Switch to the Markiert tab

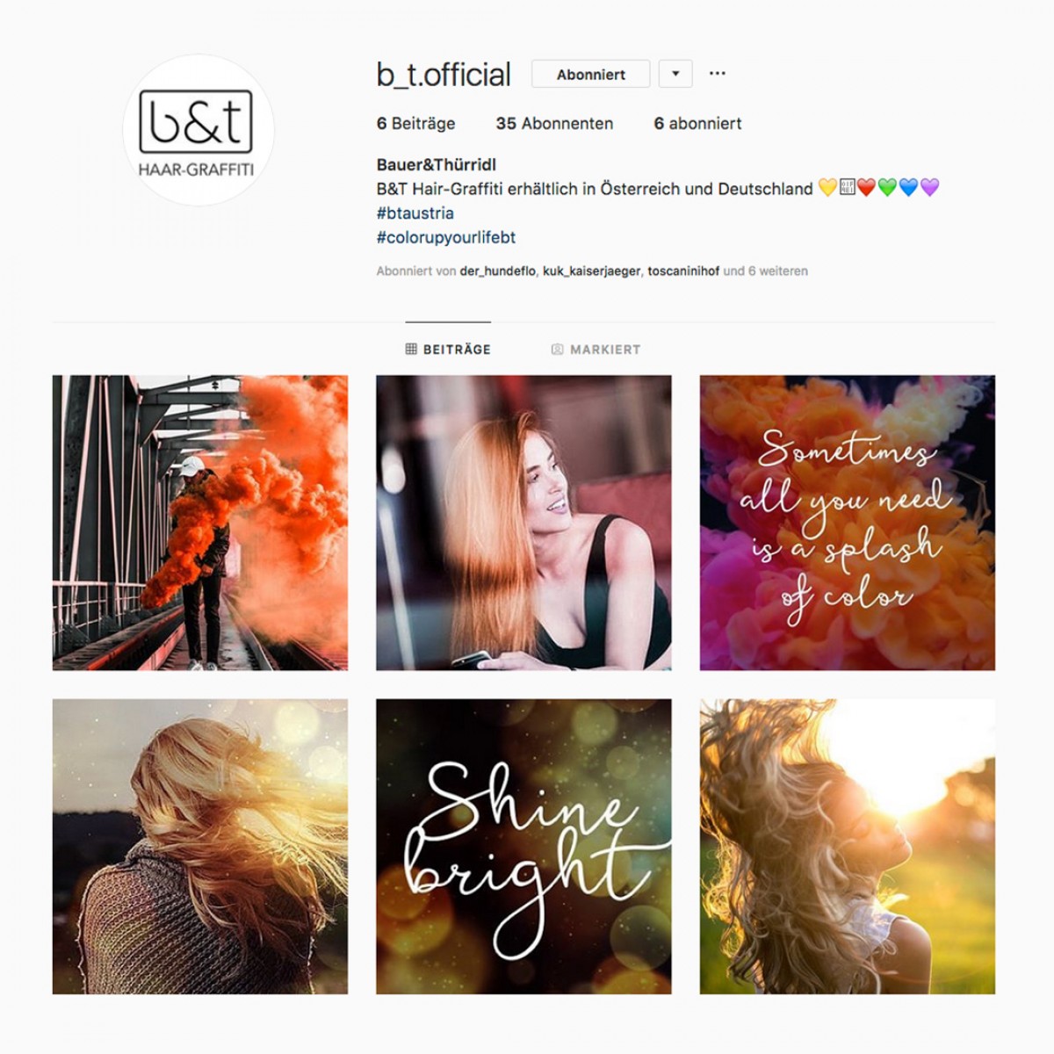click(596, 350)
